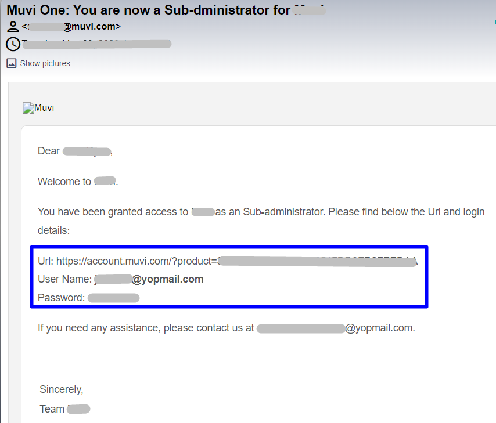The height and width of the screenshot is (423, 496).
Task: Click the Dear greeting line
Action: tap(75, 151)
